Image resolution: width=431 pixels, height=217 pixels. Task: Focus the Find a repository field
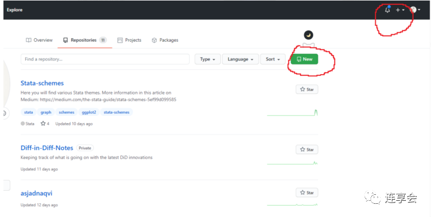[105, 59]
